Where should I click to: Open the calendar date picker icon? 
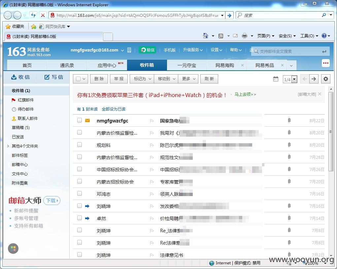point(276,79)
